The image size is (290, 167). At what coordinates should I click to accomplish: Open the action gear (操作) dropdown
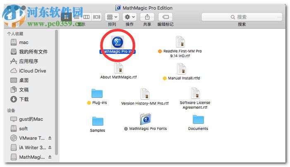pyautogui.click(x=129, y=17)
